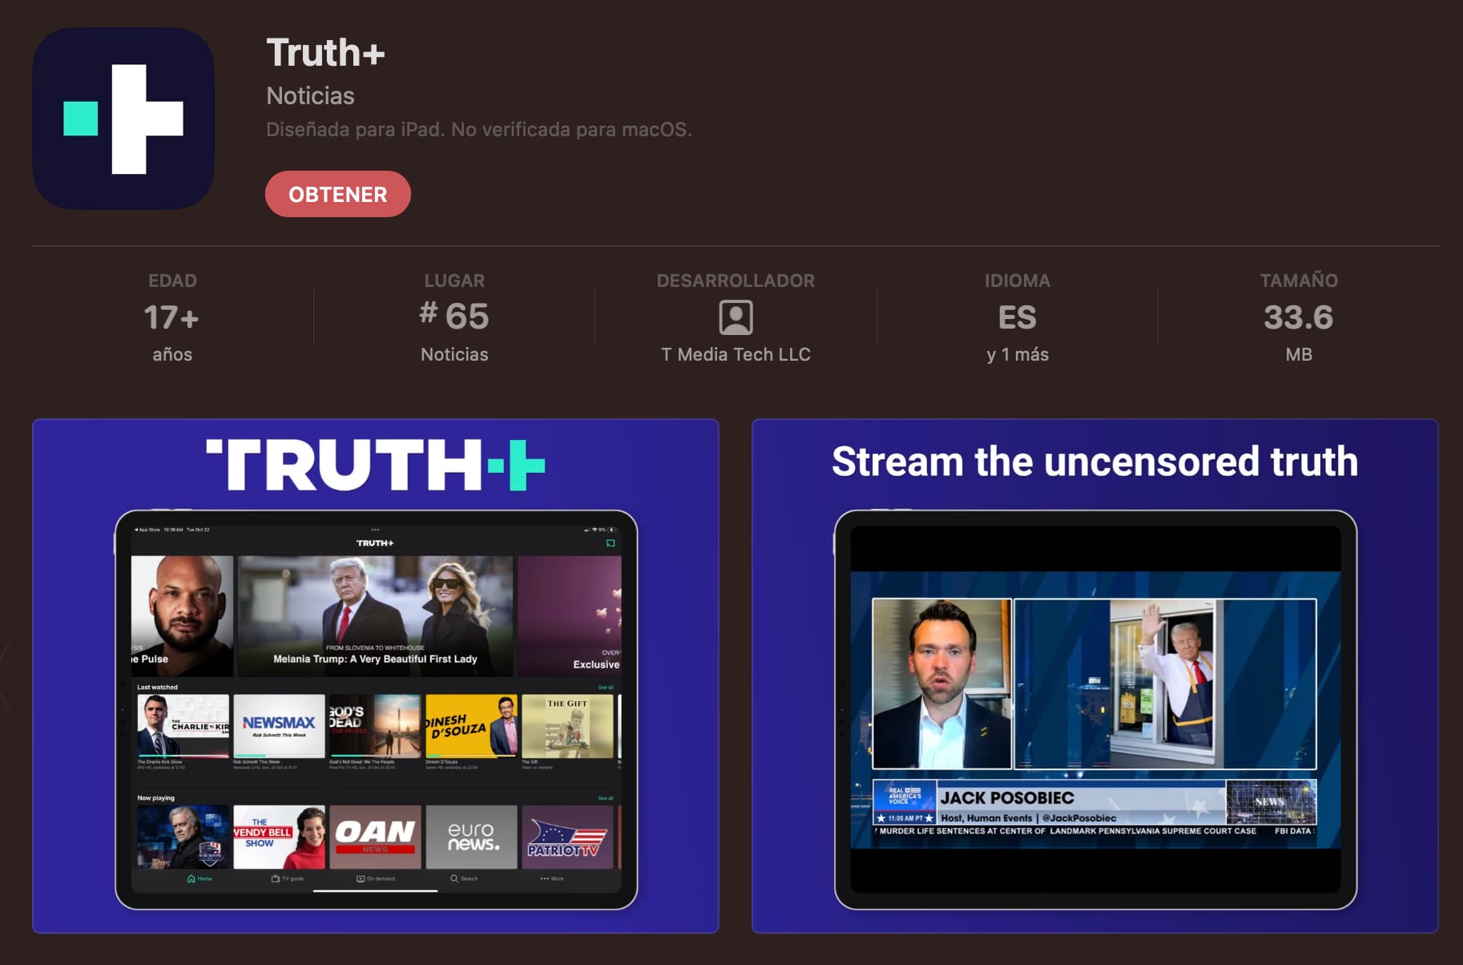Select the NEWSMAX tile in Last watched
This screenshot has width=1463, height=965.
(x=279, y=725)
